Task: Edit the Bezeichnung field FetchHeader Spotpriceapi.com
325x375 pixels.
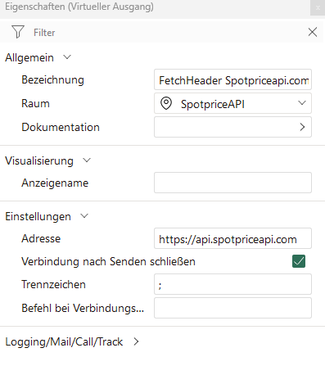Action: (x=232, y=79)
